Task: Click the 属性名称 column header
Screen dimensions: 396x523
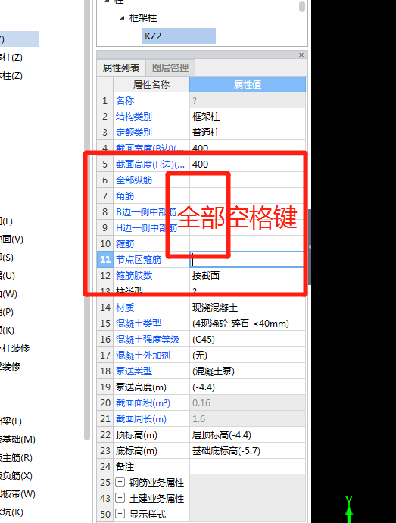Action: tap(151, 84)
